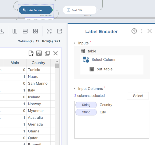
Task: Close the data table panel
Action: click(56, 53)
